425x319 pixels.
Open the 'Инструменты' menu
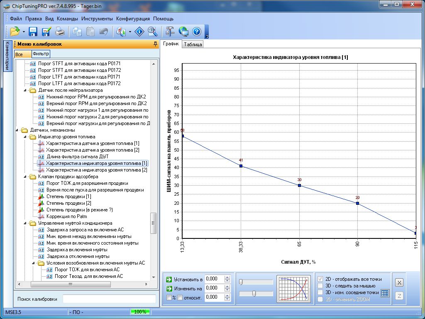97,19
